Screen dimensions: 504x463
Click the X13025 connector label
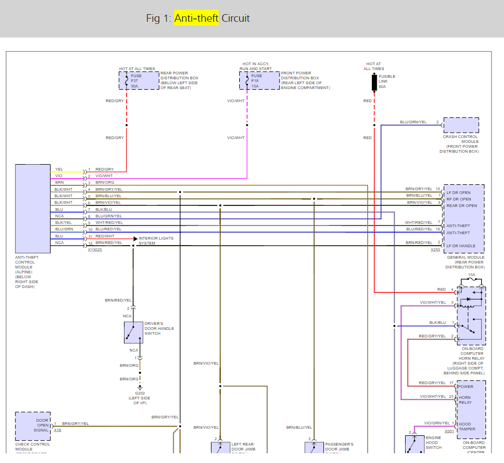[x=95, y=250]
